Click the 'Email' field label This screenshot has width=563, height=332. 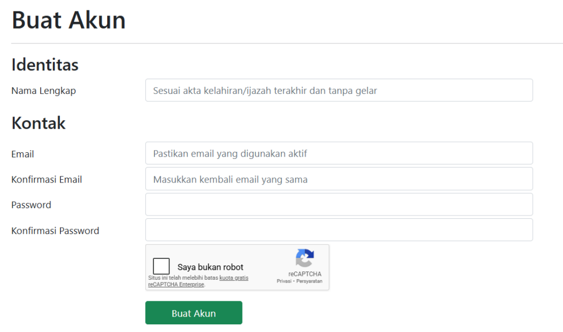pos(23,154)
